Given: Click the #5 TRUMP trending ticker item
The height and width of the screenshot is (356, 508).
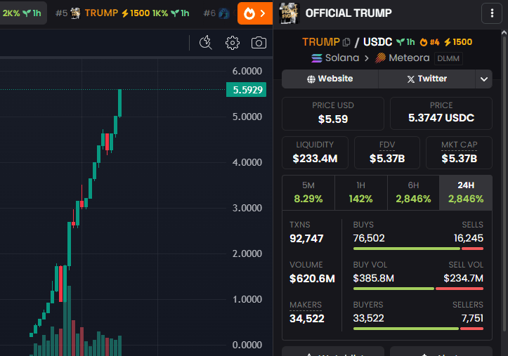Looking at the screenshot, I should [x=122, y=13].
